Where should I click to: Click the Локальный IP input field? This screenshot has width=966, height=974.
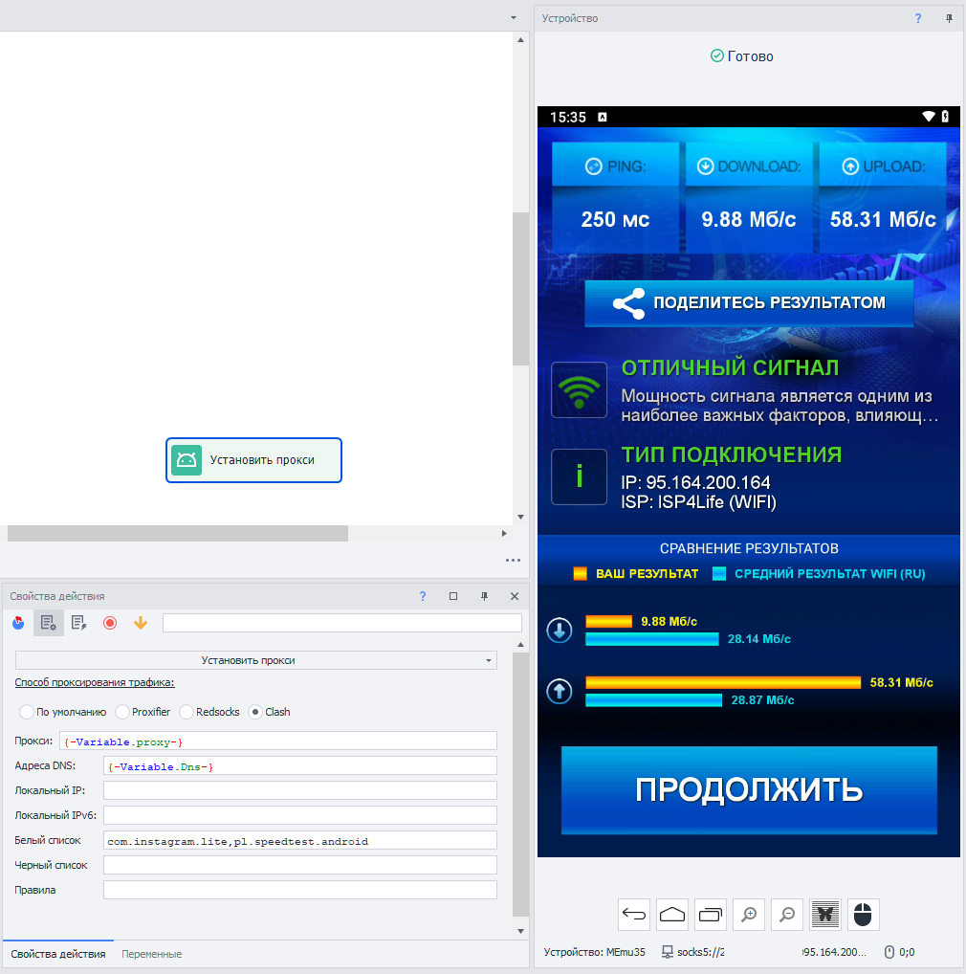coord(300,790)
